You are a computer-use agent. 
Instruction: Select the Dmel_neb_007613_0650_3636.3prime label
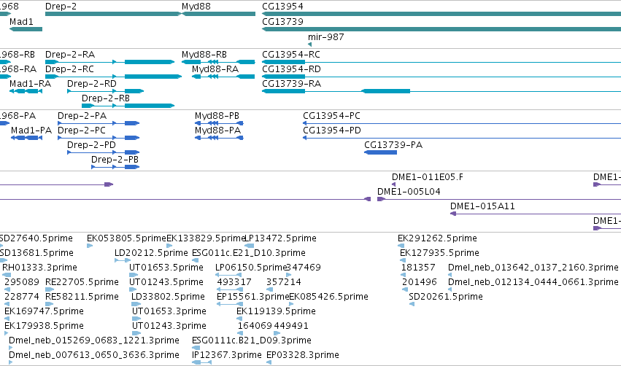tap(94, 355)
